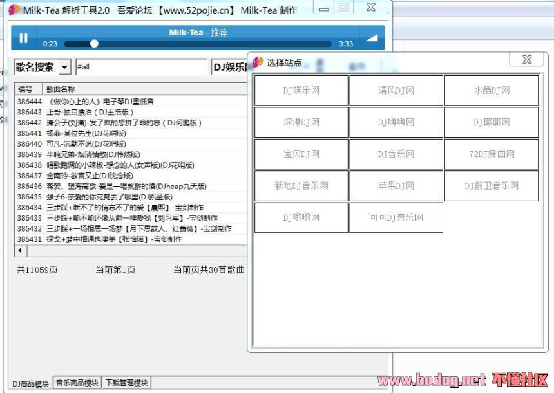The width and height of the screenshot is (554, 393).
Task: Select song 386433 三步踩+能不能还像从前
Action: point(131,218)
